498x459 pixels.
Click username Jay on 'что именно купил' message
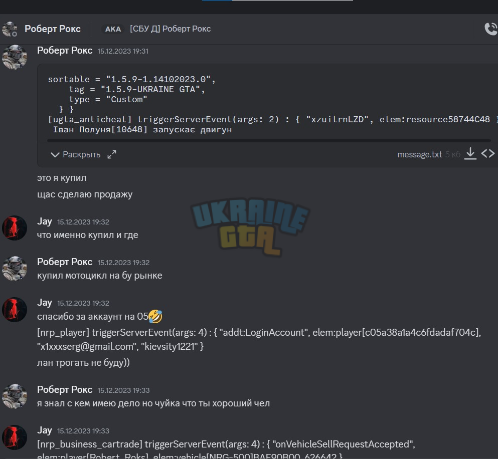tap(45, 221)
